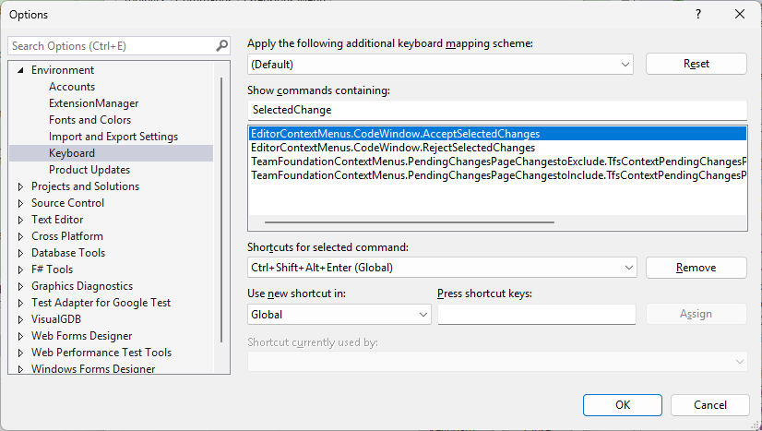Screen dimensions: 762x431
Task: Click the Reset button
Action: [x=696, y=64]
